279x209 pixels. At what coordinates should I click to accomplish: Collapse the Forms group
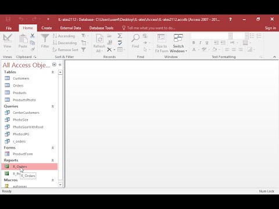pyautogui.click(x=52, y=148)
